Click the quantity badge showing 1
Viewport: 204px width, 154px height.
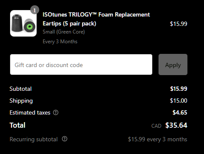[34, 10]
